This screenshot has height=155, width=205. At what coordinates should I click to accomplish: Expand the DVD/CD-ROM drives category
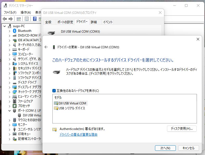[9, 36]
